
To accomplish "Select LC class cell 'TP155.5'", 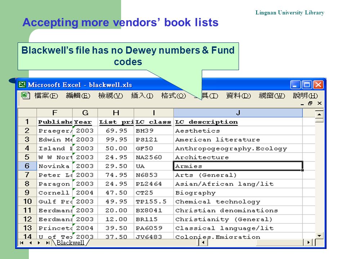I will (x=154, y=201).
